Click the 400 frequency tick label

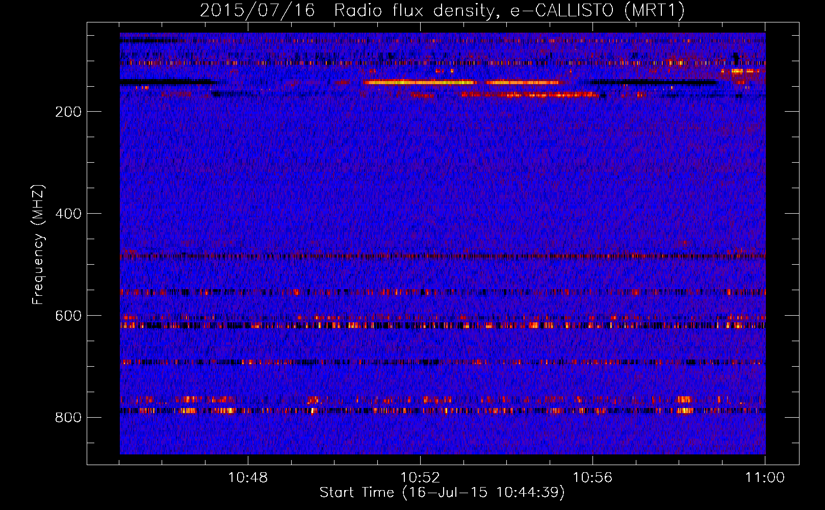pos(68,214)
